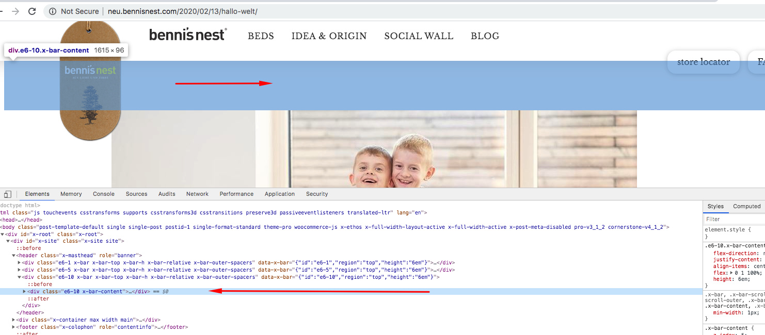Expand the footer x-colophon node
Screen dimensions: 765x335
click(x=13, y=327)
